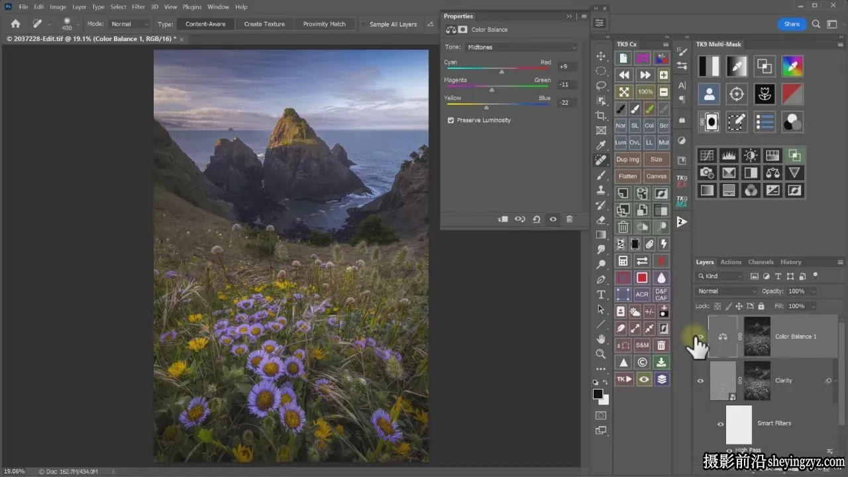Viewport: 848px width, 477px height.
Task: Open the search icon in top bar
Action: [x=816, y=24]
